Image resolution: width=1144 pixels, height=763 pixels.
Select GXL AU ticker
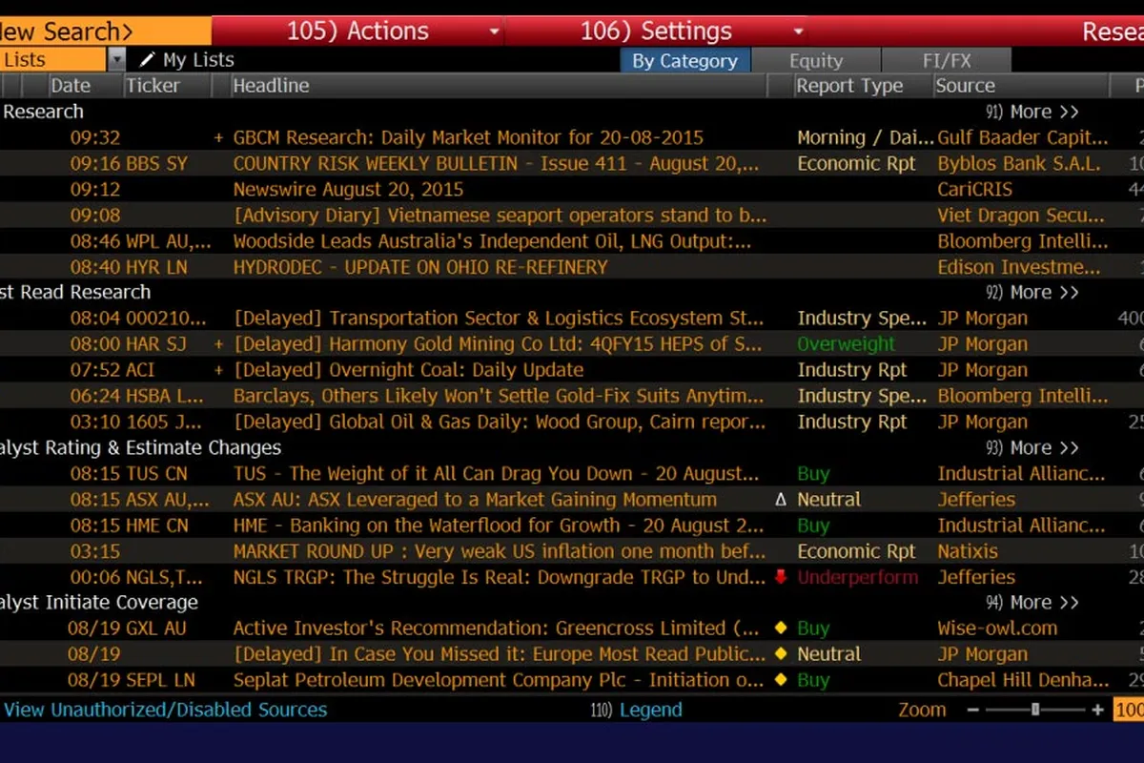coord(156,629)
